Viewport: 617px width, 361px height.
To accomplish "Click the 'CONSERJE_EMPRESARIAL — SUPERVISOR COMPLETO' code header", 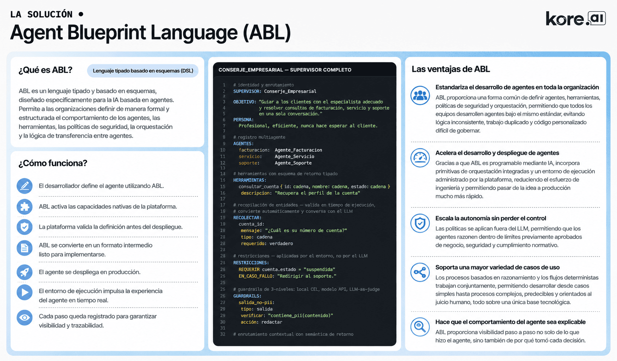I will coord(285,70).
